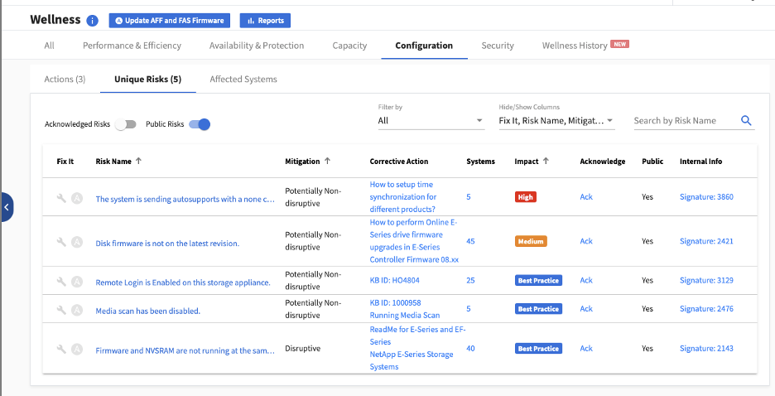Open the Filter by dropdown
Viewport: 775px width, 396px height.
431,121
